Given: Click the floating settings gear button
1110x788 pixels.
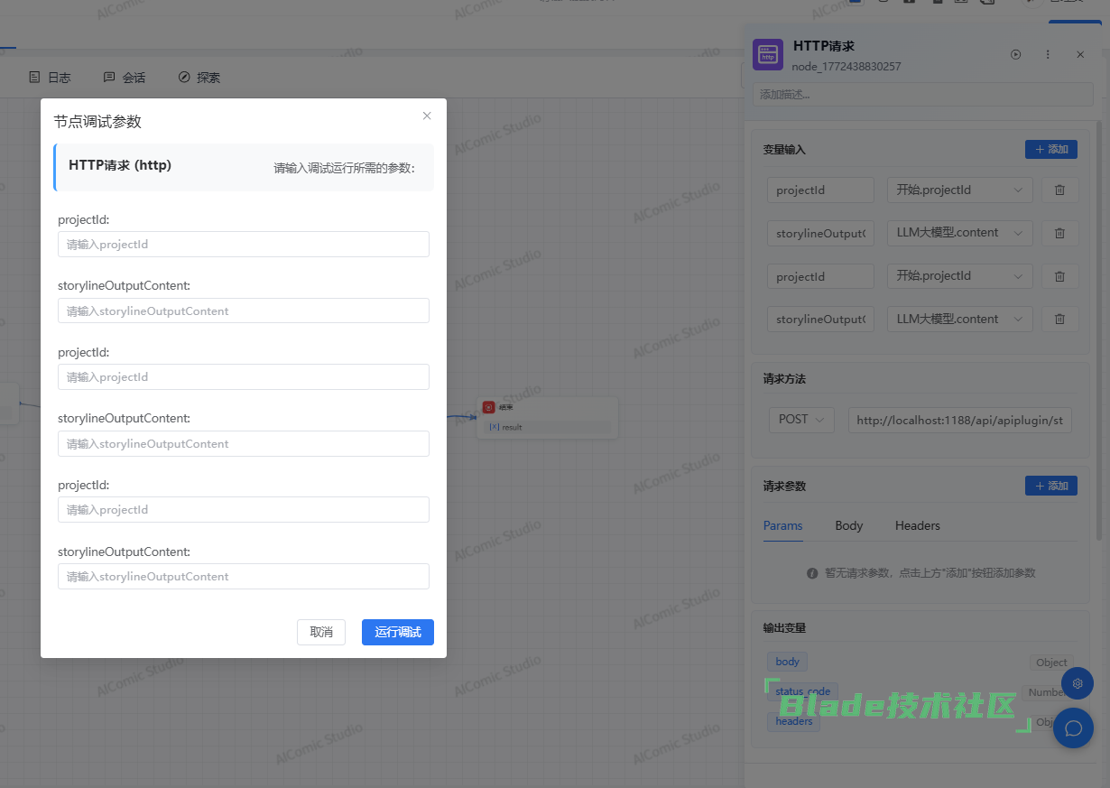Looking at the screenshot, I should click(1077, 683).
